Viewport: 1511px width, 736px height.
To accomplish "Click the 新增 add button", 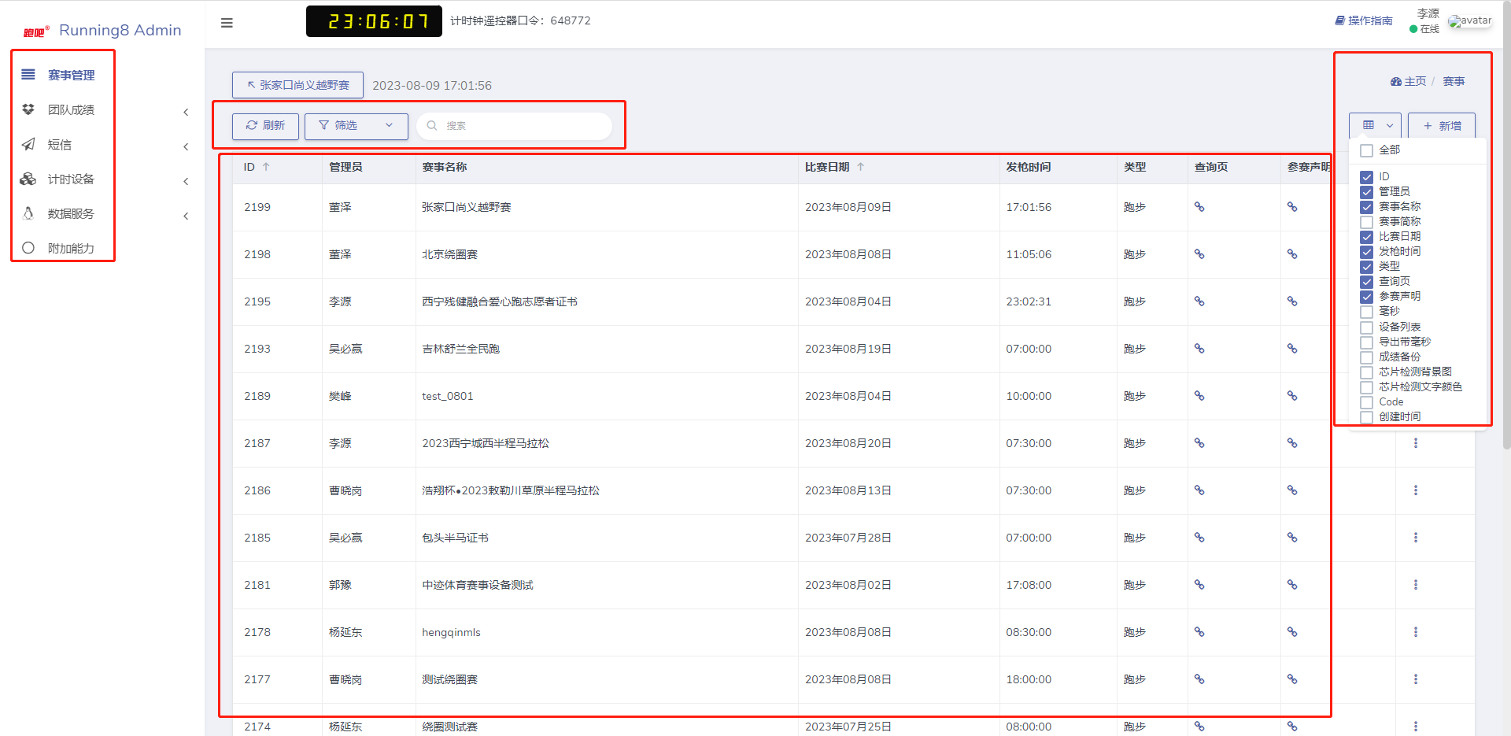I will click(1442, 126).
